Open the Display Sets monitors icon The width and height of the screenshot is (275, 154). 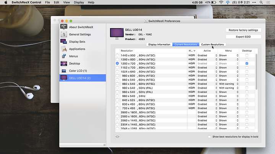[x=64, y=41]
